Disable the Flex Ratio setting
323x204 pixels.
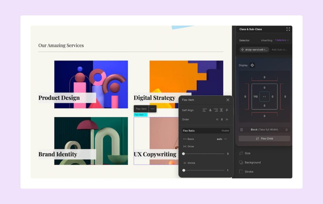tap(225, 131)
